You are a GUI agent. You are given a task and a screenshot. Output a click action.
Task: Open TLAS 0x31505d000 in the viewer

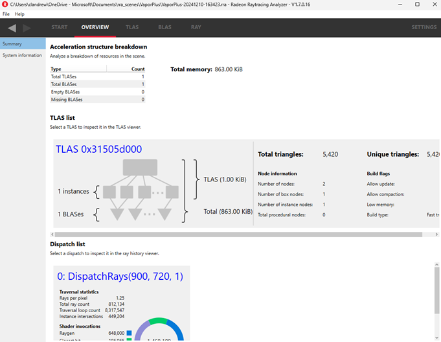coord(98,149)
